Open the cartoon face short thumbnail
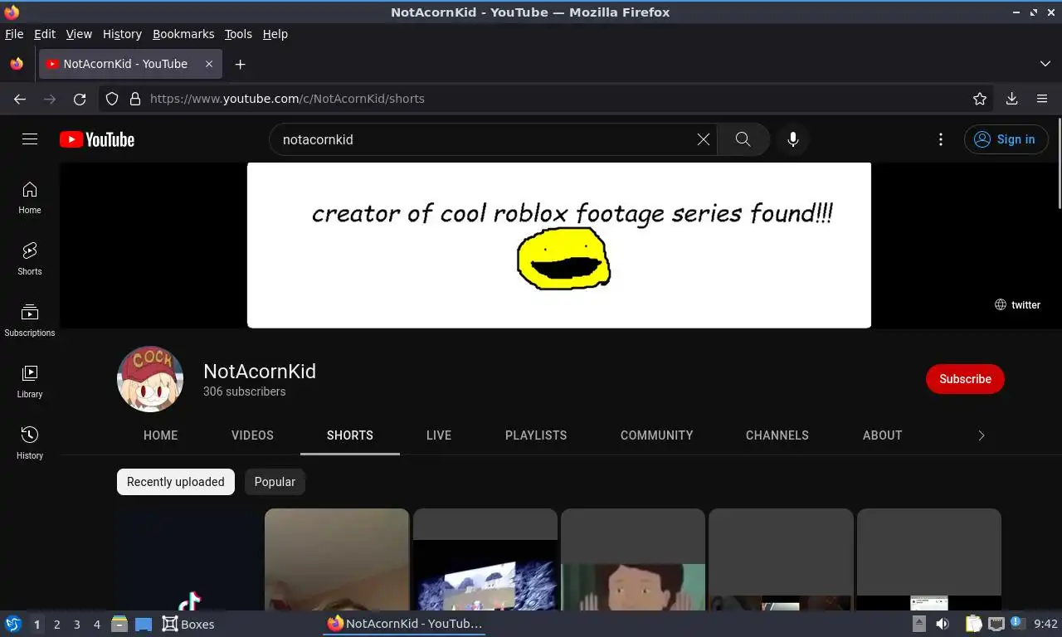This screenshot has width=1062, height=637. coord(633,560)
